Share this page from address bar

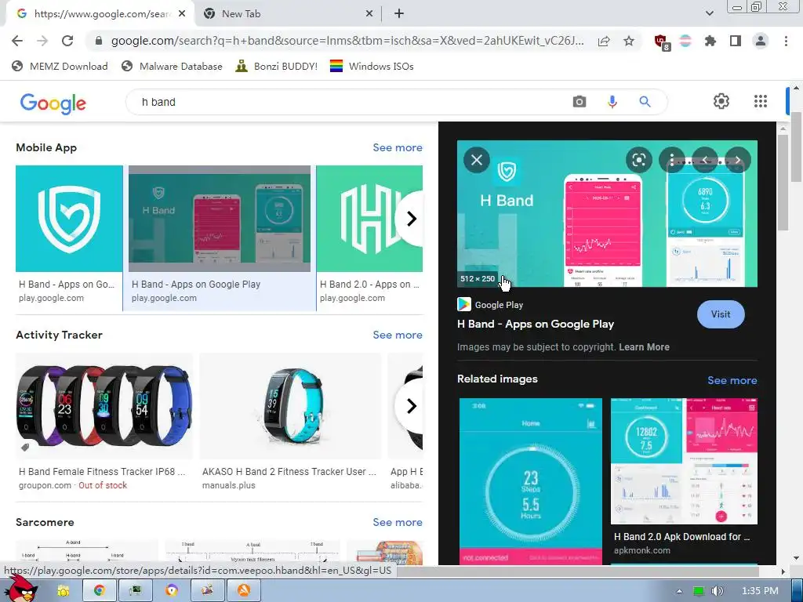pos(604,41)
